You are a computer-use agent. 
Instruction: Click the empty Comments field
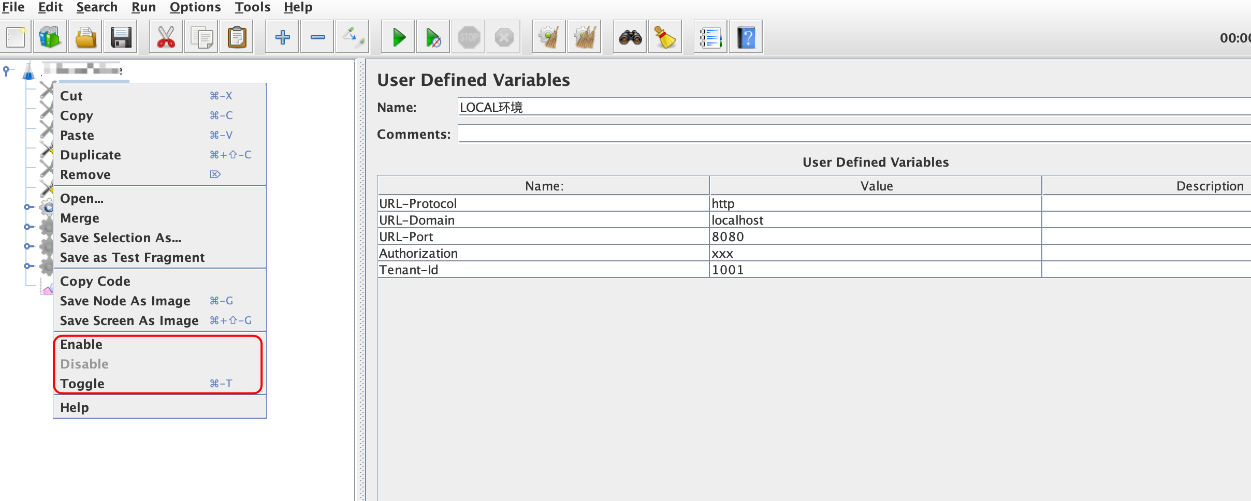pyautogui.click(x=854, y=134)
